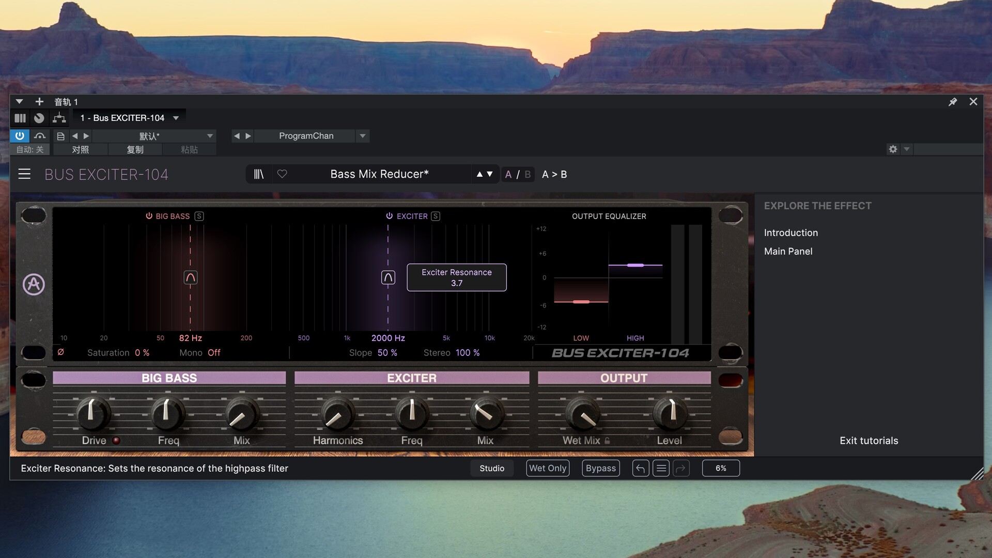The width and height of the screenshot is (992, 558).
Task: Click Big Bass lock or LED next to Drive
Action: 116,441
